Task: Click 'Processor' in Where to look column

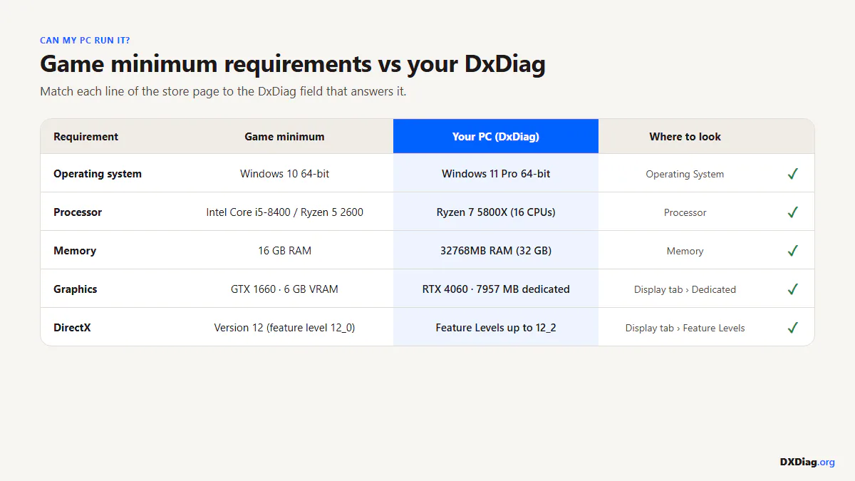Action: coord(685,212)
